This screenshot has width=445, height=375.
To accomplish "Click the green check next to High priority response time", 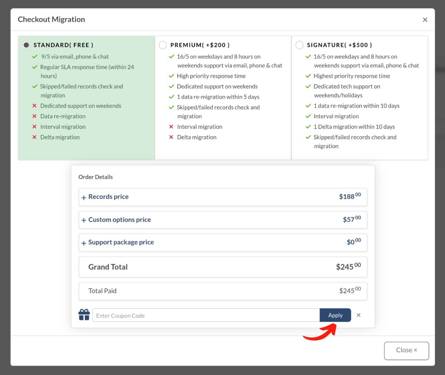I will (x=171, y=76).
